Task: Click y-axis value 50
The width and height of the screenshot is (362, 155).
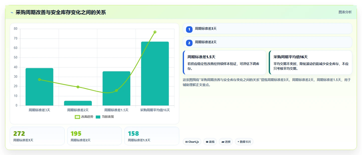Action: point(16,57)
